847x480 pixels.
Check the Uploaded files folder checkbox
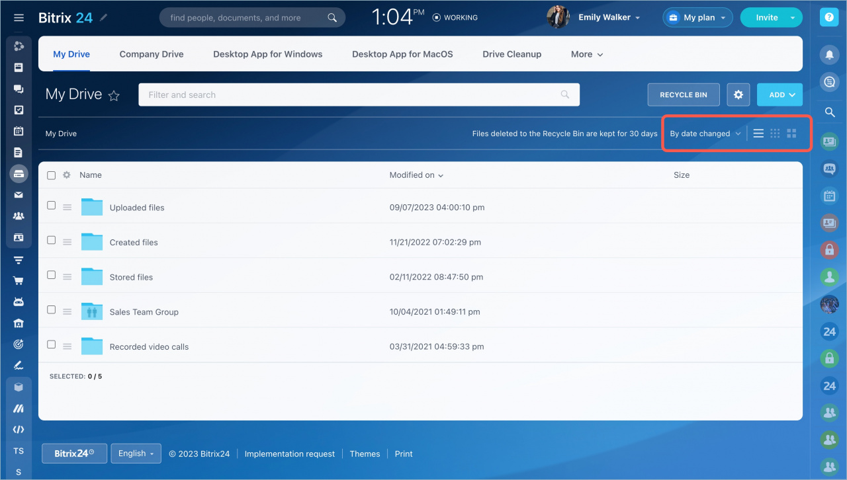point(52,206)
